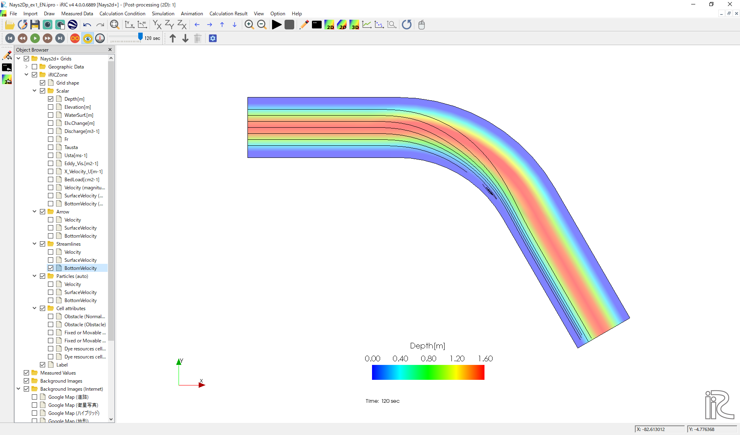Undo the last action

(x=87, y=25)
